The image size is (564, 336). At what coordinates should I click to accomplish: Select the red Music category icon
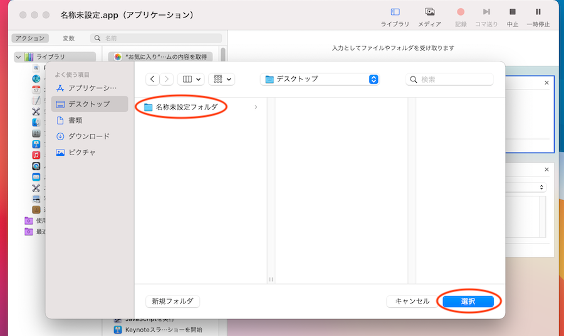[36, 155]
